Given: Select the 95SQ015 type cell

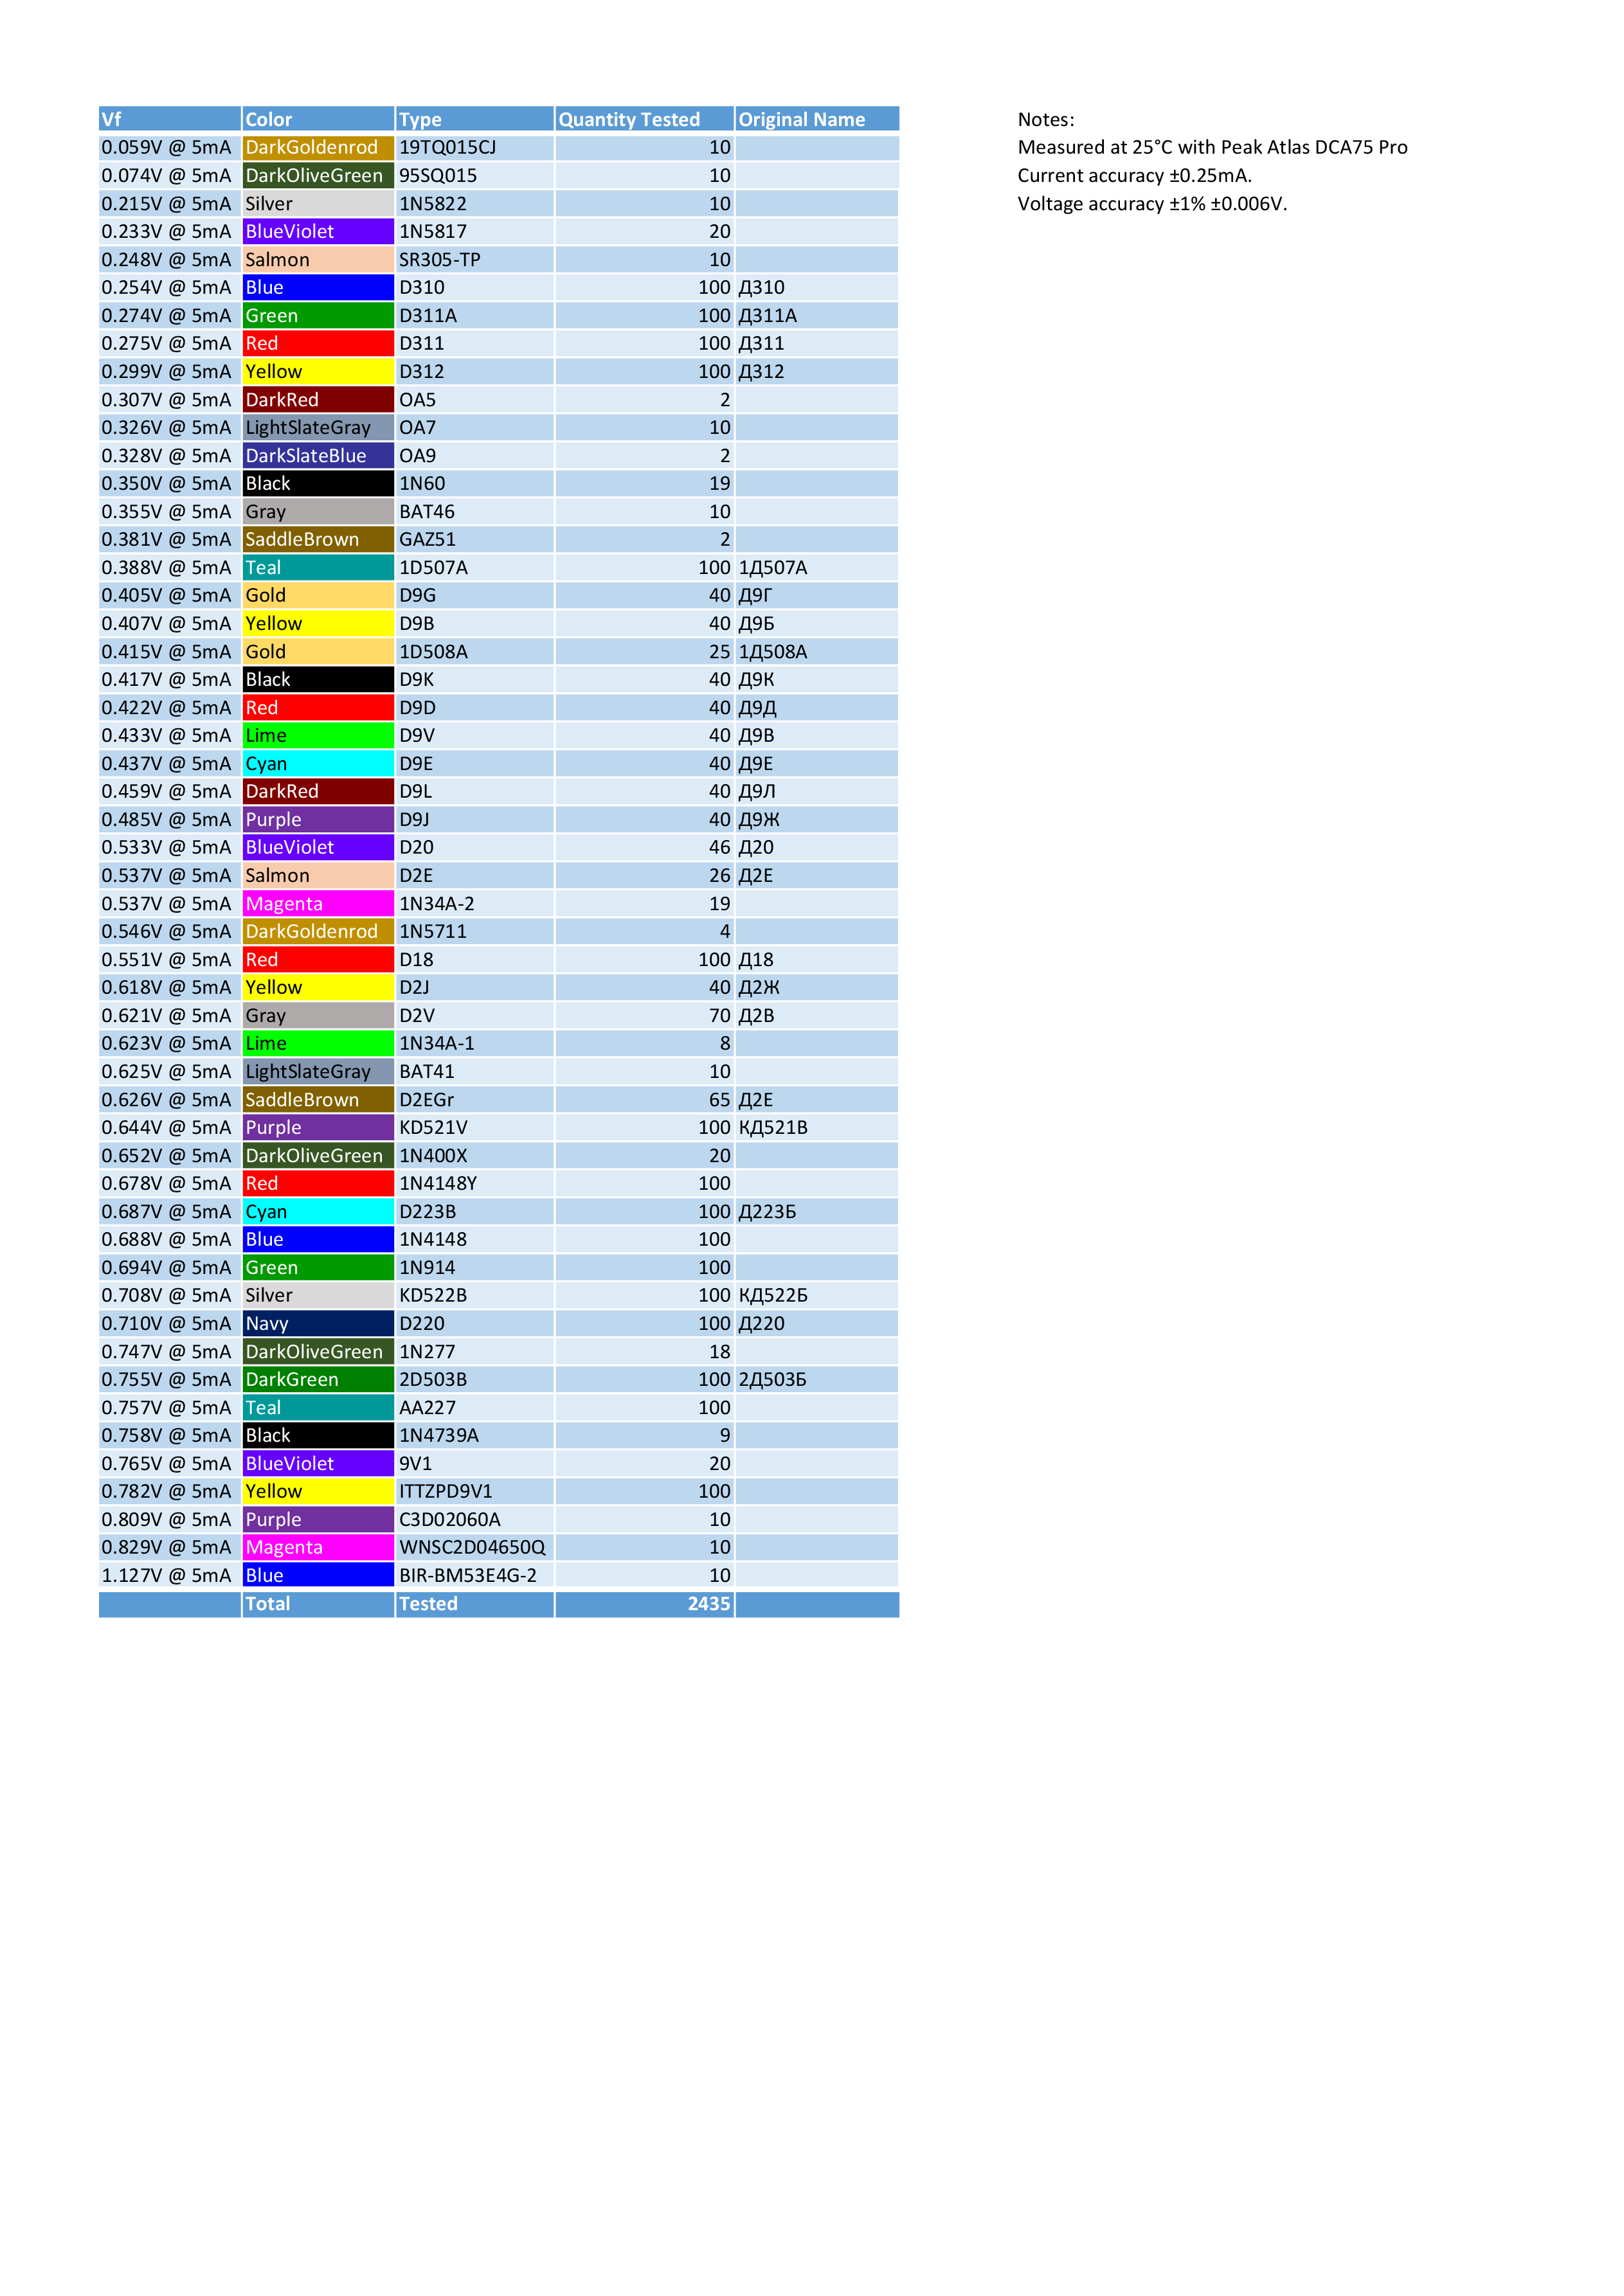Looking at the screenshot, I should click(475, 175).
